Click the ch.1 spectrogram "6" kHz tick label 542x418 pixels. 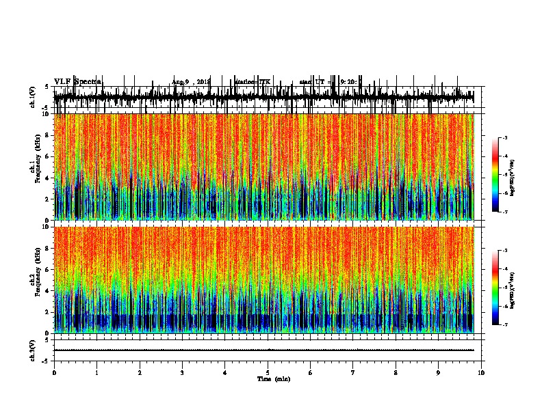point(47,156)
